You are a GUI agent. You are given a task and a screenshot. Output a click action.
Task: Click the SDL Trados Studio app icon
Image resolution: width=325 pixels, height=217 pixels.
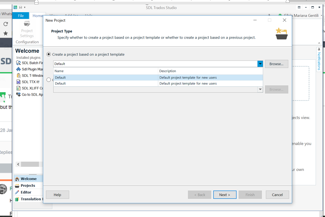15,7
